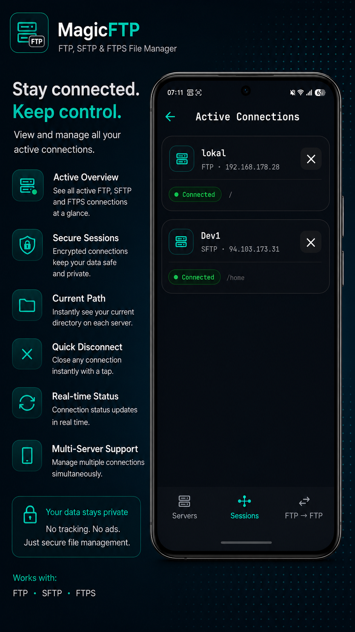Click the padlock icon in privacy box
This screenshot has height=632, width=355.
(x=30, y=514)
